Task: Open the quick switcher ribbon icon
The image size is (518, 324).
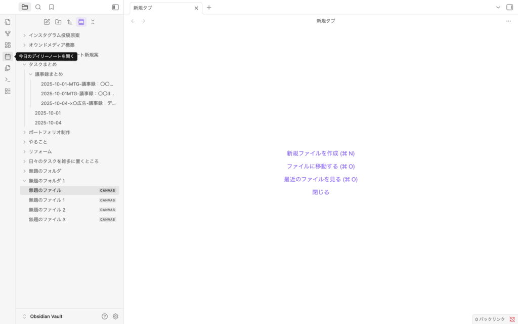Action: click(x=8, y=22)
